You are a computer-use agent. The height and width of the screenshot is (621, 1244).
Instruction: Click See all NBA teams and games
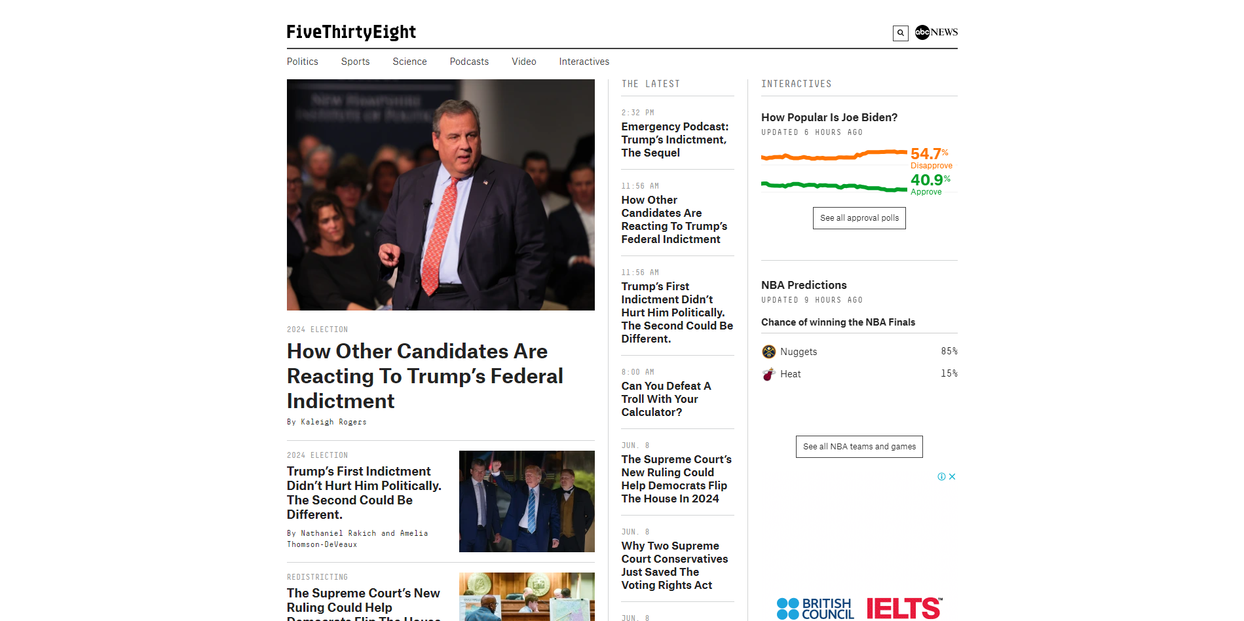pyautogui.click(x=859, y=447)
